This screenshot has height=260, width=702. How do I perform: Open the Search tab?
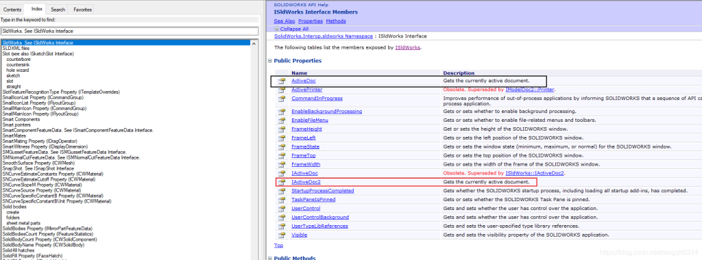[x=58, y=10]
